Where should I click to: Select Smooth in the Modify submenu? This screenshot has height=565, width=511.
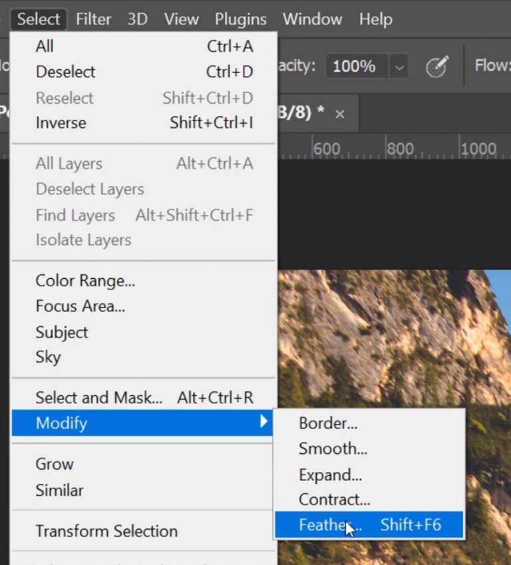[x=332, y=449]
